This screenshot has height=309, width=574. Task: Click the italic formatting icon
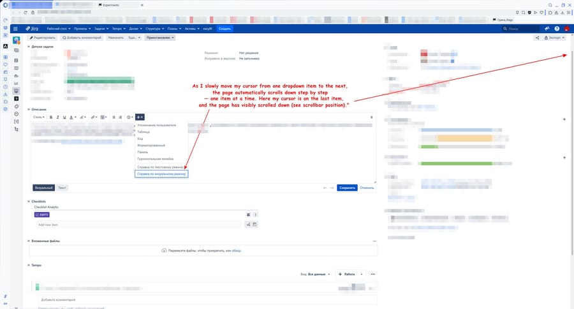(57, 117)
